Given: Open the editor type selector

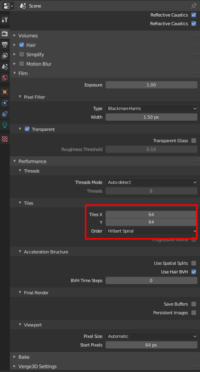Looking at the screenshot, I should pyautogui.click(x=8, y=5).
